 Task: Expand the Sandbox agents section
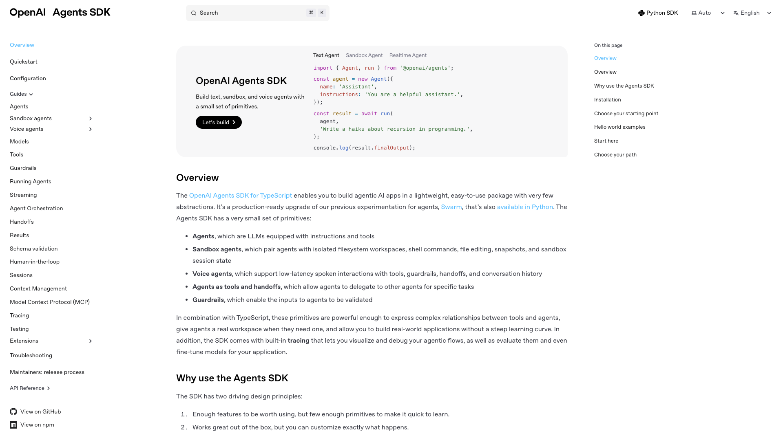[x=91, y=119]
